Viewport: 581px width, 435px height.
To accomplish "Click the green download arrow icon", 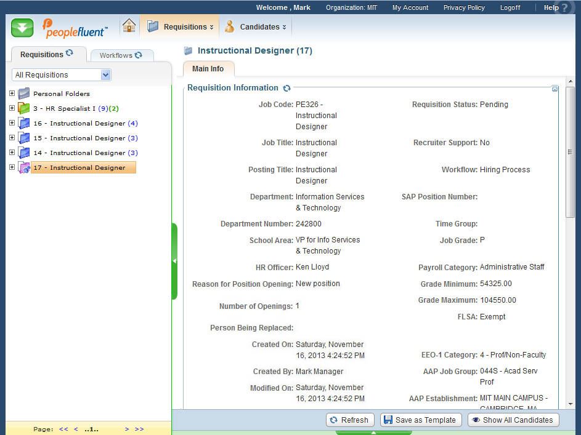I will click(22, 28).
